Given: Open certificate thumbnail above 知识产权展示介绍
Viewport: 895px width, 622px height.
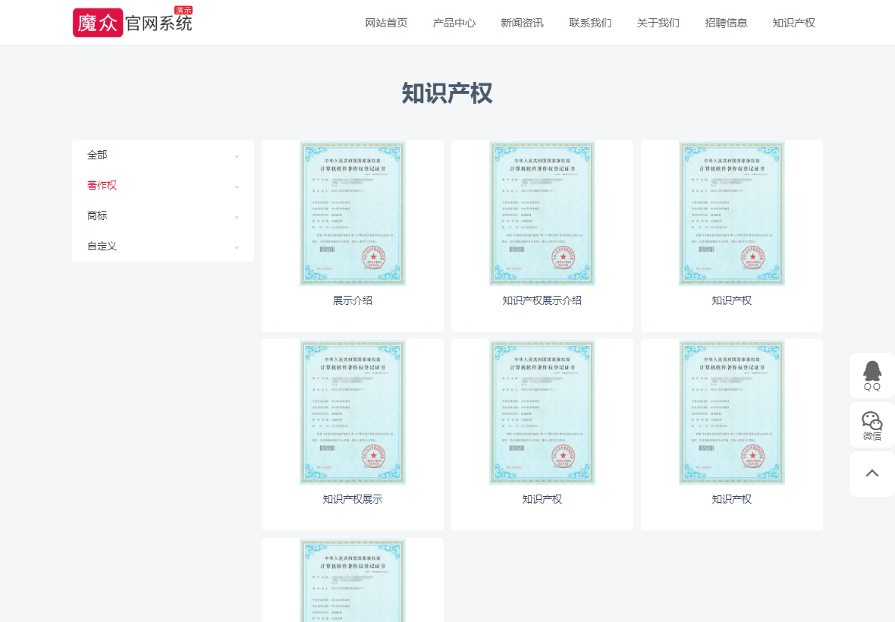Looking at the screenshot, I should click(542, 213).
